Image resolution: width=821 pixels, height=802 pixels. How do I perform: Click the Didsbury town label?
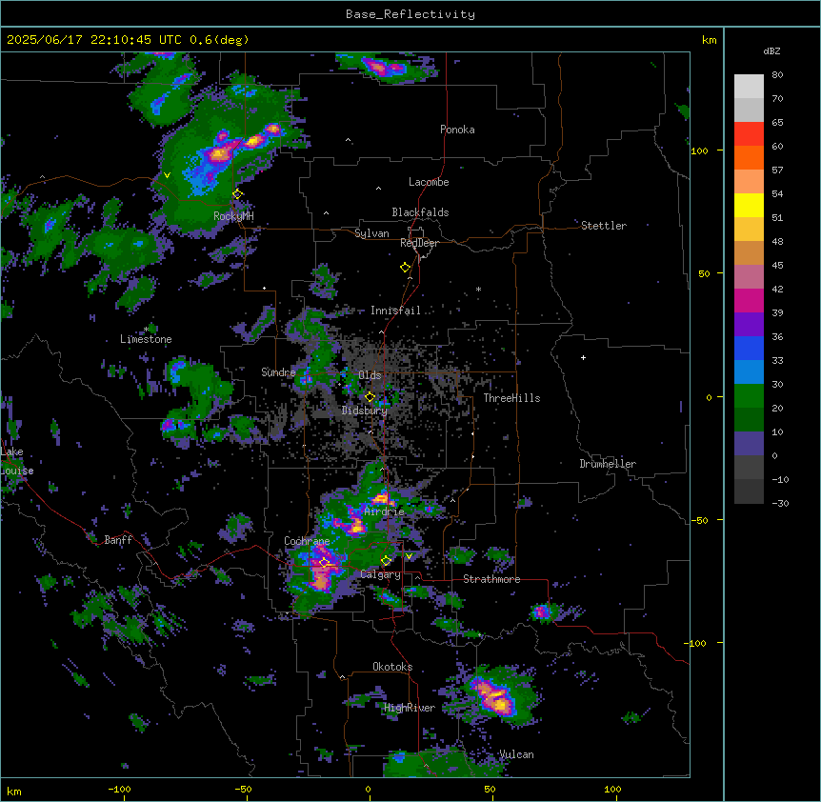[365, 411]
